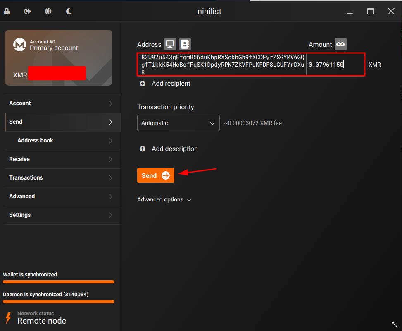Screen dimensions: 402x331
Task: Click the Network status lightning icon
Action: click(8, 318)
